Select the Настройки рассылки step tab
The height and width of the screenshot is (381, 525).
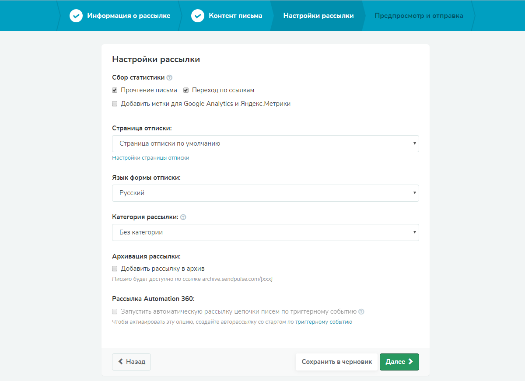point(318,16)
